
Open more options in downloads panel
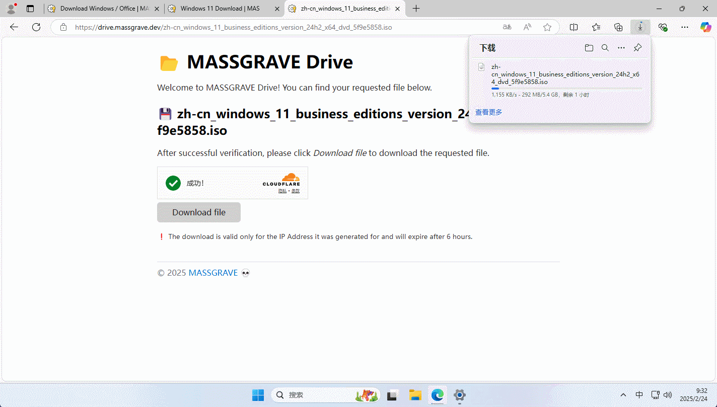point(621,48)
